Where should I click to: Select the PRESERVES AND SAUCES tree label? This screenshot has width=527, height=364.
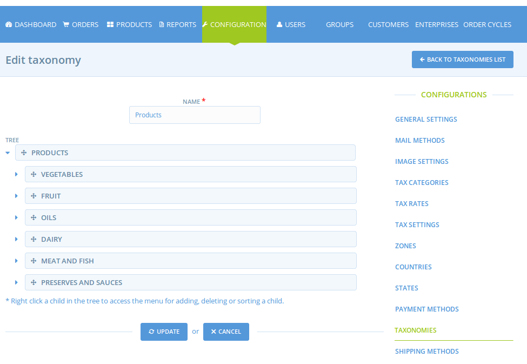(82, 282)
